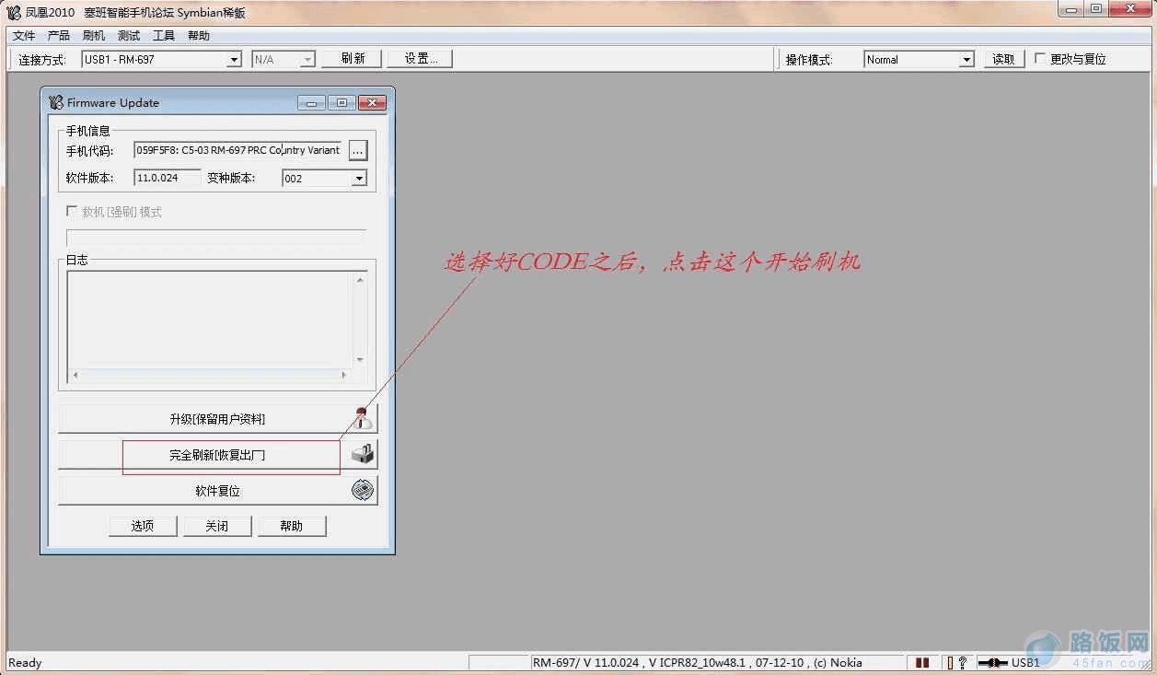Click the phone question-mark status icon
This screenshot has height=675, width=1157.
[957, 662]
